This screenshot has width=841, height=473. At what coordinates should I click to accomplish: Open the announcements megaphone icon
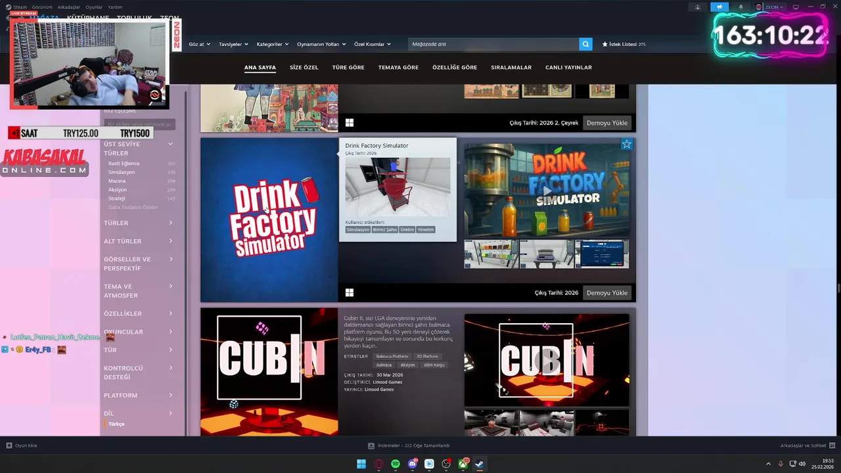[x=719, y=7]
